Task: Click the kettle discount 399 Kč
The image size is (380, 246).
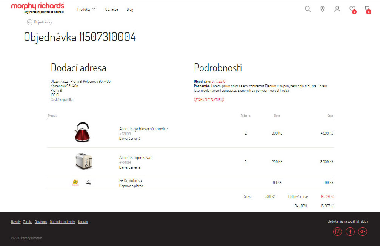Action: pos(277,133)
